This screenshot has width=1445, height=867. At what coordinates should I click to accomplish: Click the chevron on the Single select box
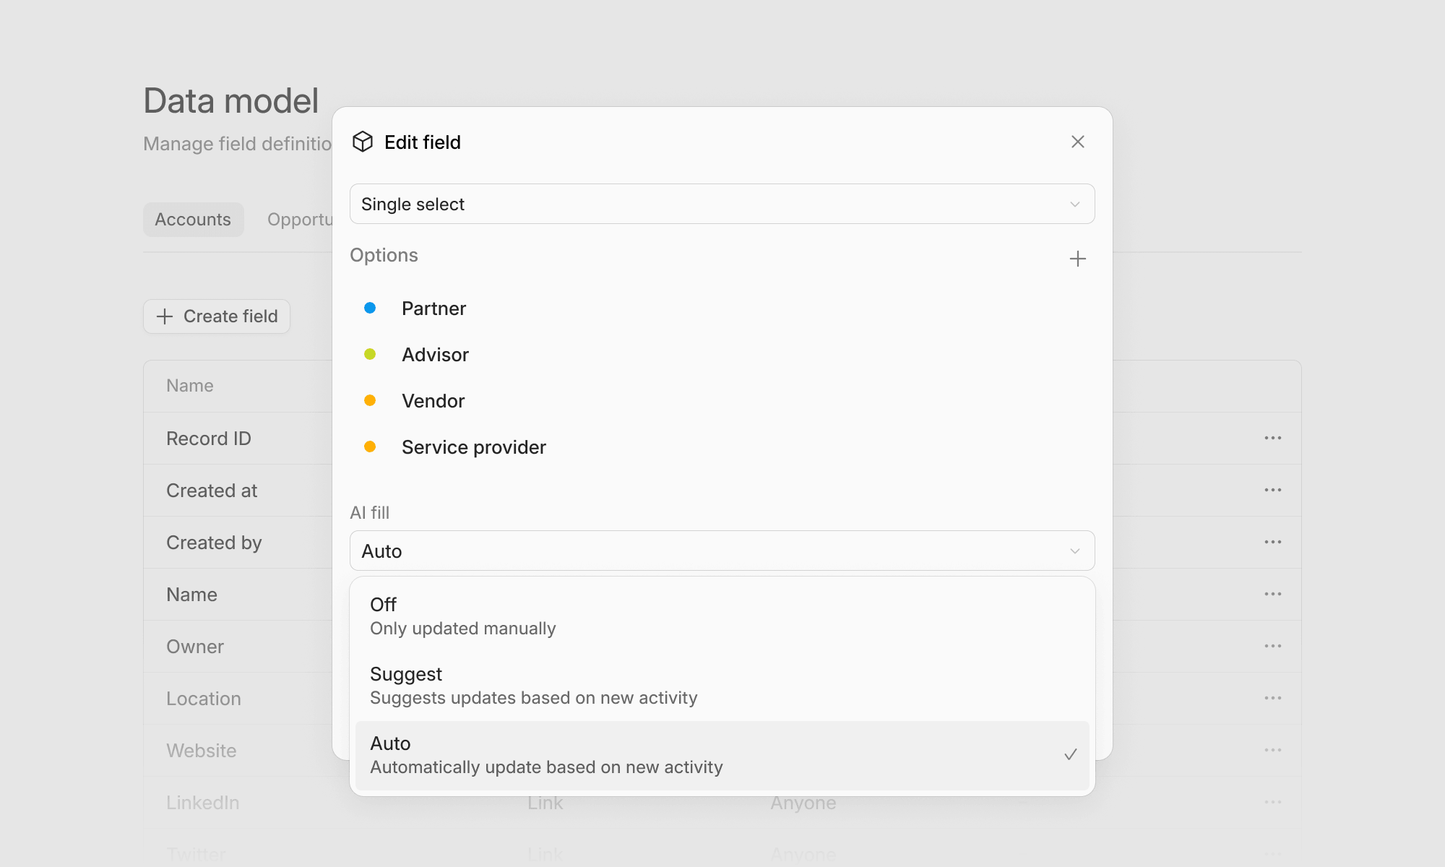tap(1074, 204)
